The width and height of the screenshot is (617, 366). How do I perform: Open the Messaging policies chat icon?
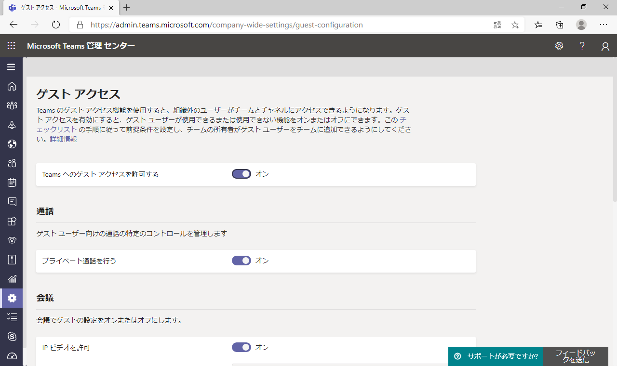point(12,202)
